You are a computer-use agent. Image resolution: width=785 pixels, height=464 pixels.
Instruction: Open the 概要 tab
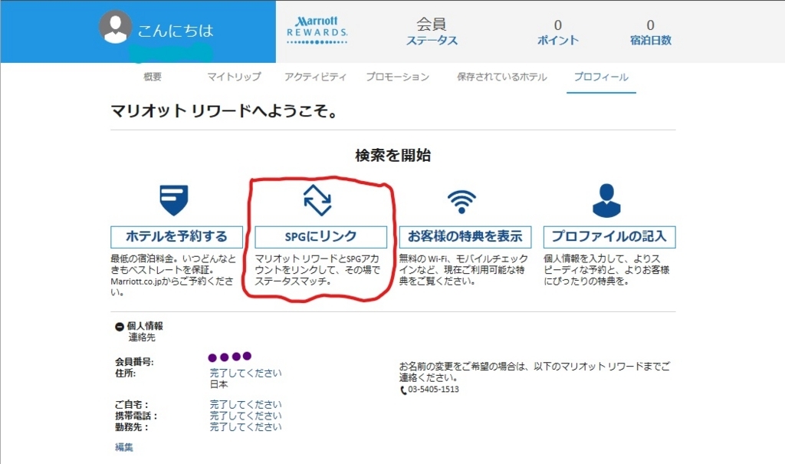tap(153, 77)
